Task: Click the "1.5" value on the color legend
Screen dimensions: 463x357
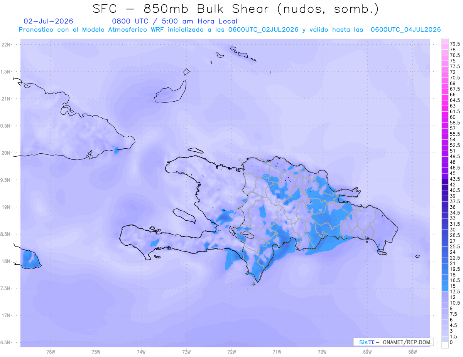Action: pyautogui.click(x=454, y=337)
